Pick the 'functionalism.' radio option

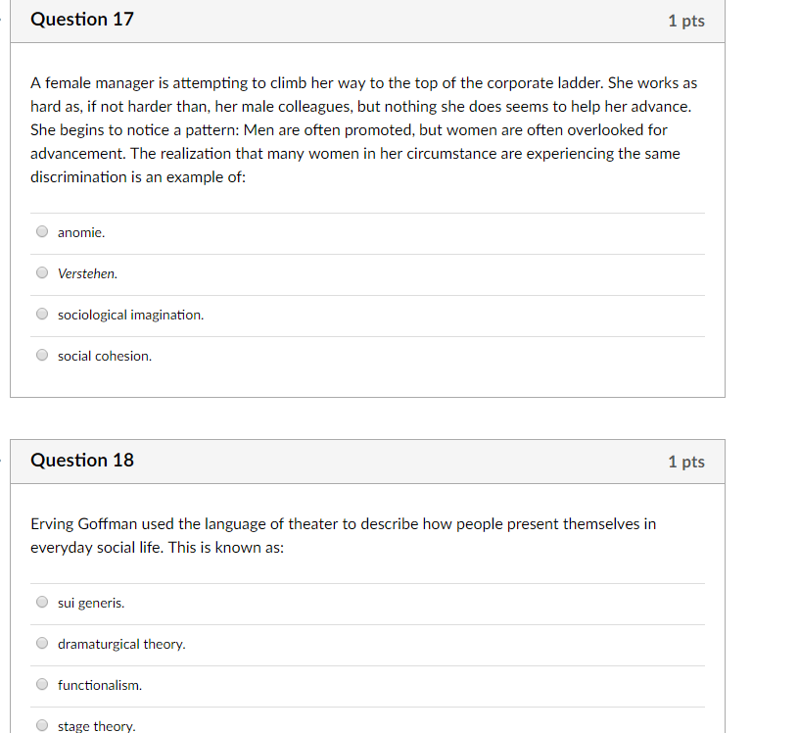coord(42,684)
